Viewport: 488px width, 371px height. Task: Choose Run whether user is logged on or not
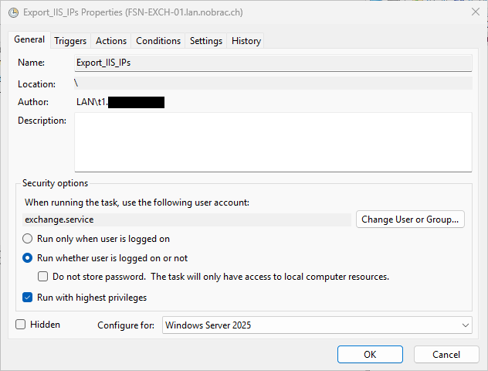27,258
